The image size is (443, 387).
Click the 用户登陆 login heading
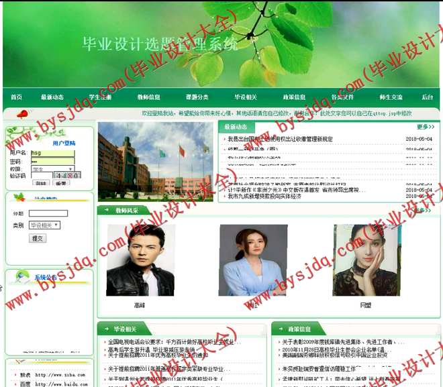(64, 143)
